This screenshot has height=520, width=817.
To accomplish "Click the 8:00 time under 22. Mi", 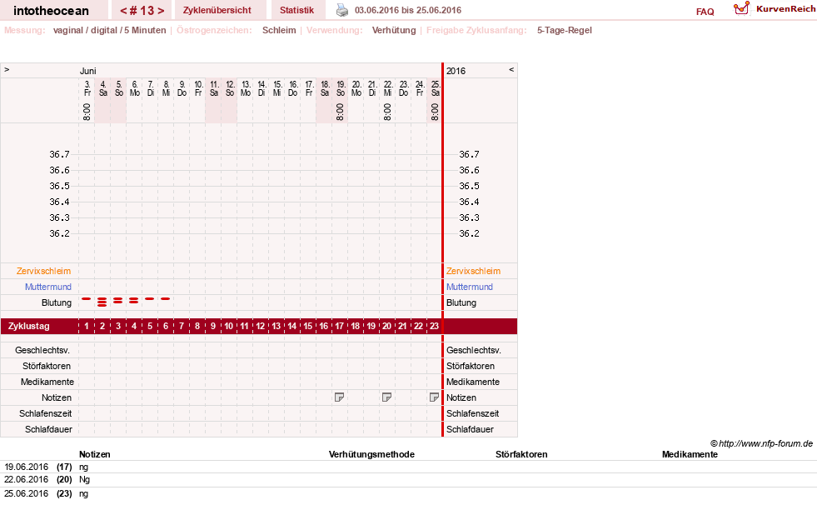I will pyautogui.click(x=387, y=112).
